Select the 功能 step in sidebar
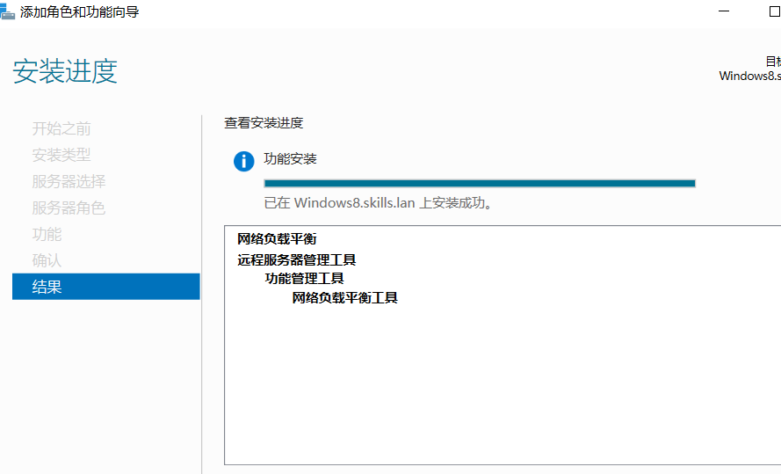 (47, 234)
